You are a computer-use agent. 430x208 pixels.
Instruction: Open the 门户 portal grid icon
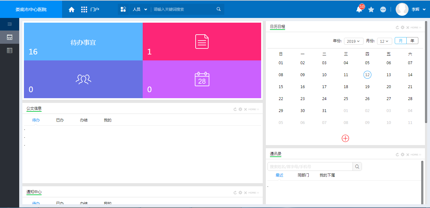coord(84,9)
